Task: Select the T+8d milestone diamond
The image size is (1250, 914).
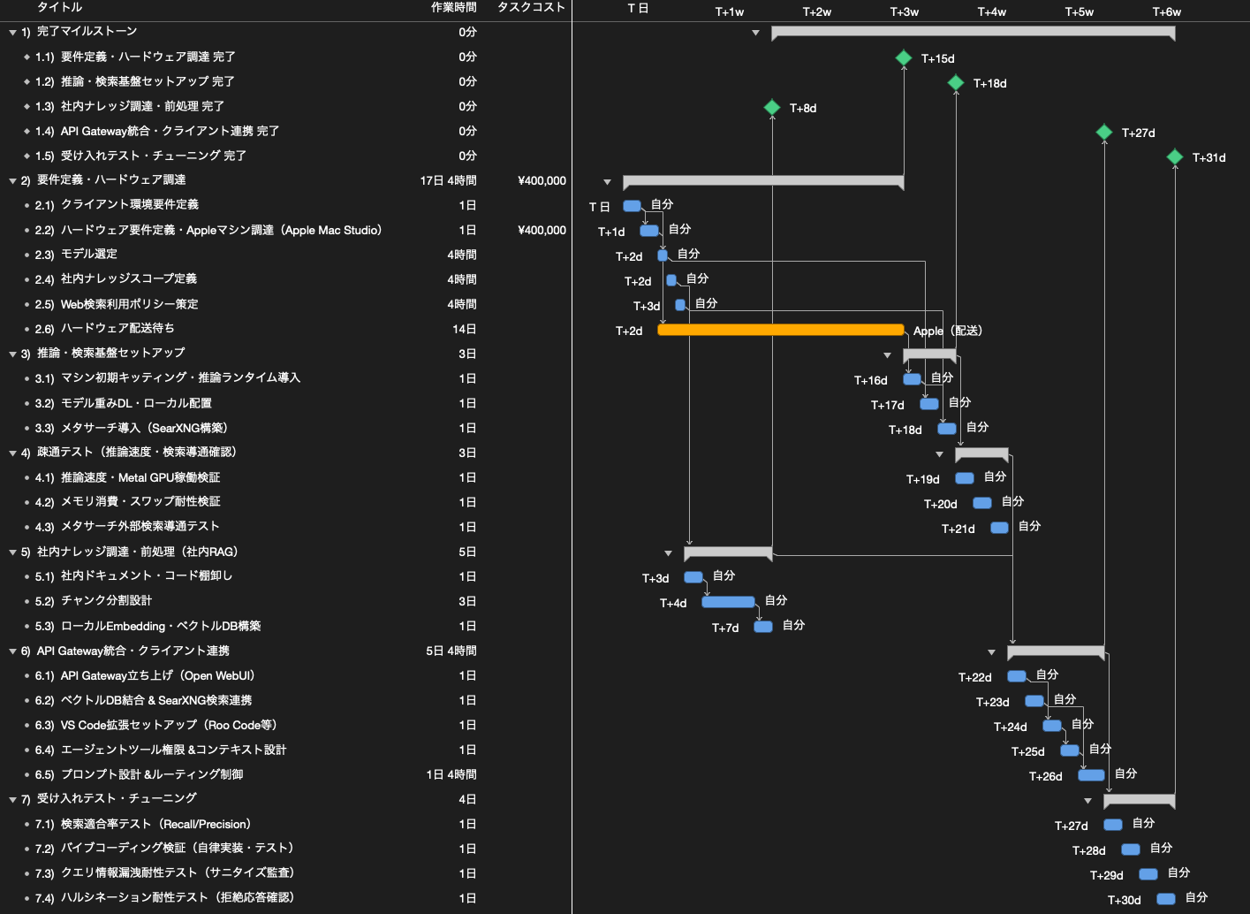Action: click(x=772, y=108)
